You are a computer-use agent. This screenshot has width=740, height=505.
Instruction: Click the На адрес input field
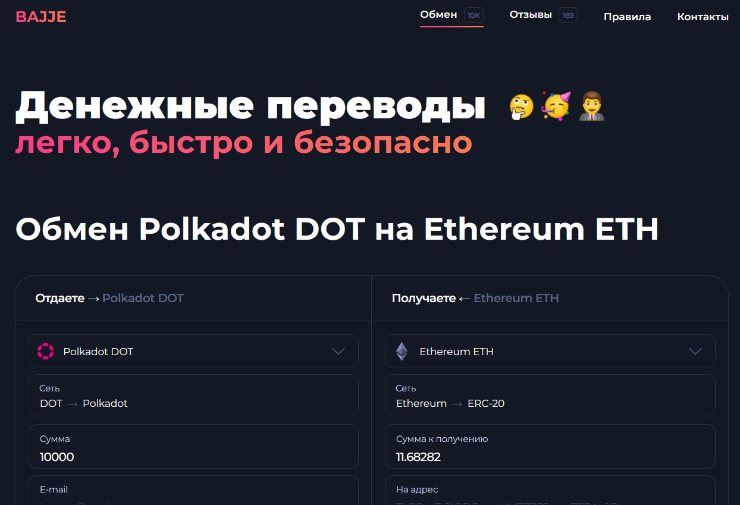click(x=550, y=490)
